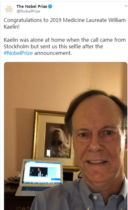Image resolution: width=128 pixels, height=210 pixels.
Task: Click the word "Congratulations" in the tweet
Action: pos(23,20)
